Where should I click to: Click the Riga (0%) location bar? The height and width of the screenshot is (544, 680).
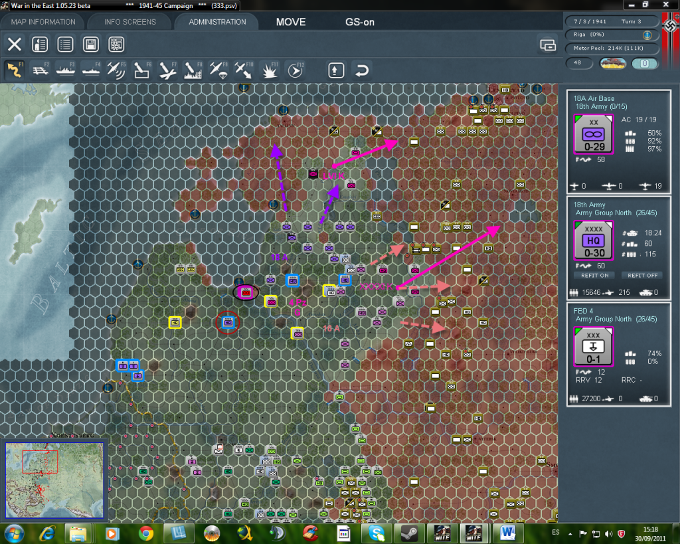[612, 35]
